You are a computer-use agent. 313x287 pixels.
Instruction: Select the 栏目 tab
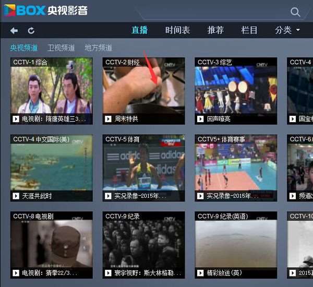coord(249,30)
